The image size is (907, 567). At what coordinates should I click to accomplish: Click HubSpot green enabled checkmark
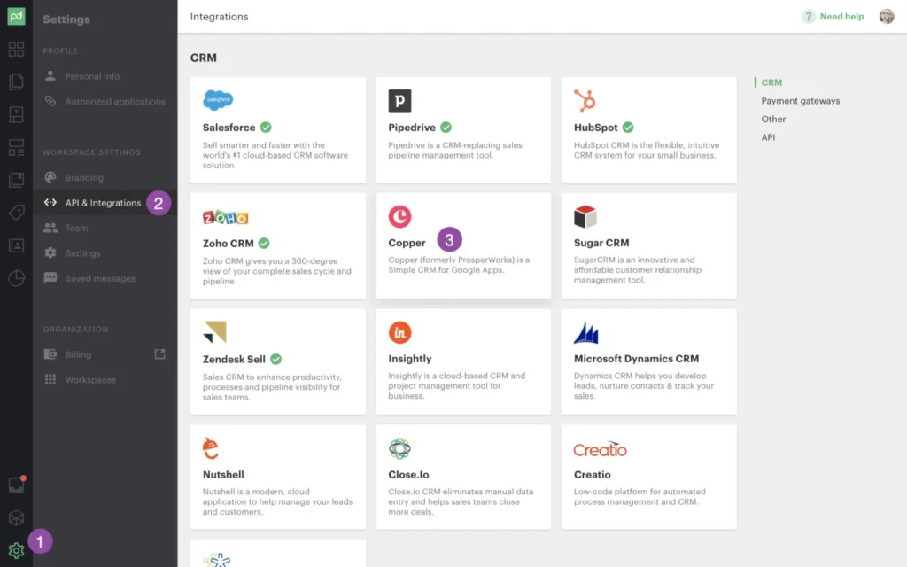(x=628, y=128)
